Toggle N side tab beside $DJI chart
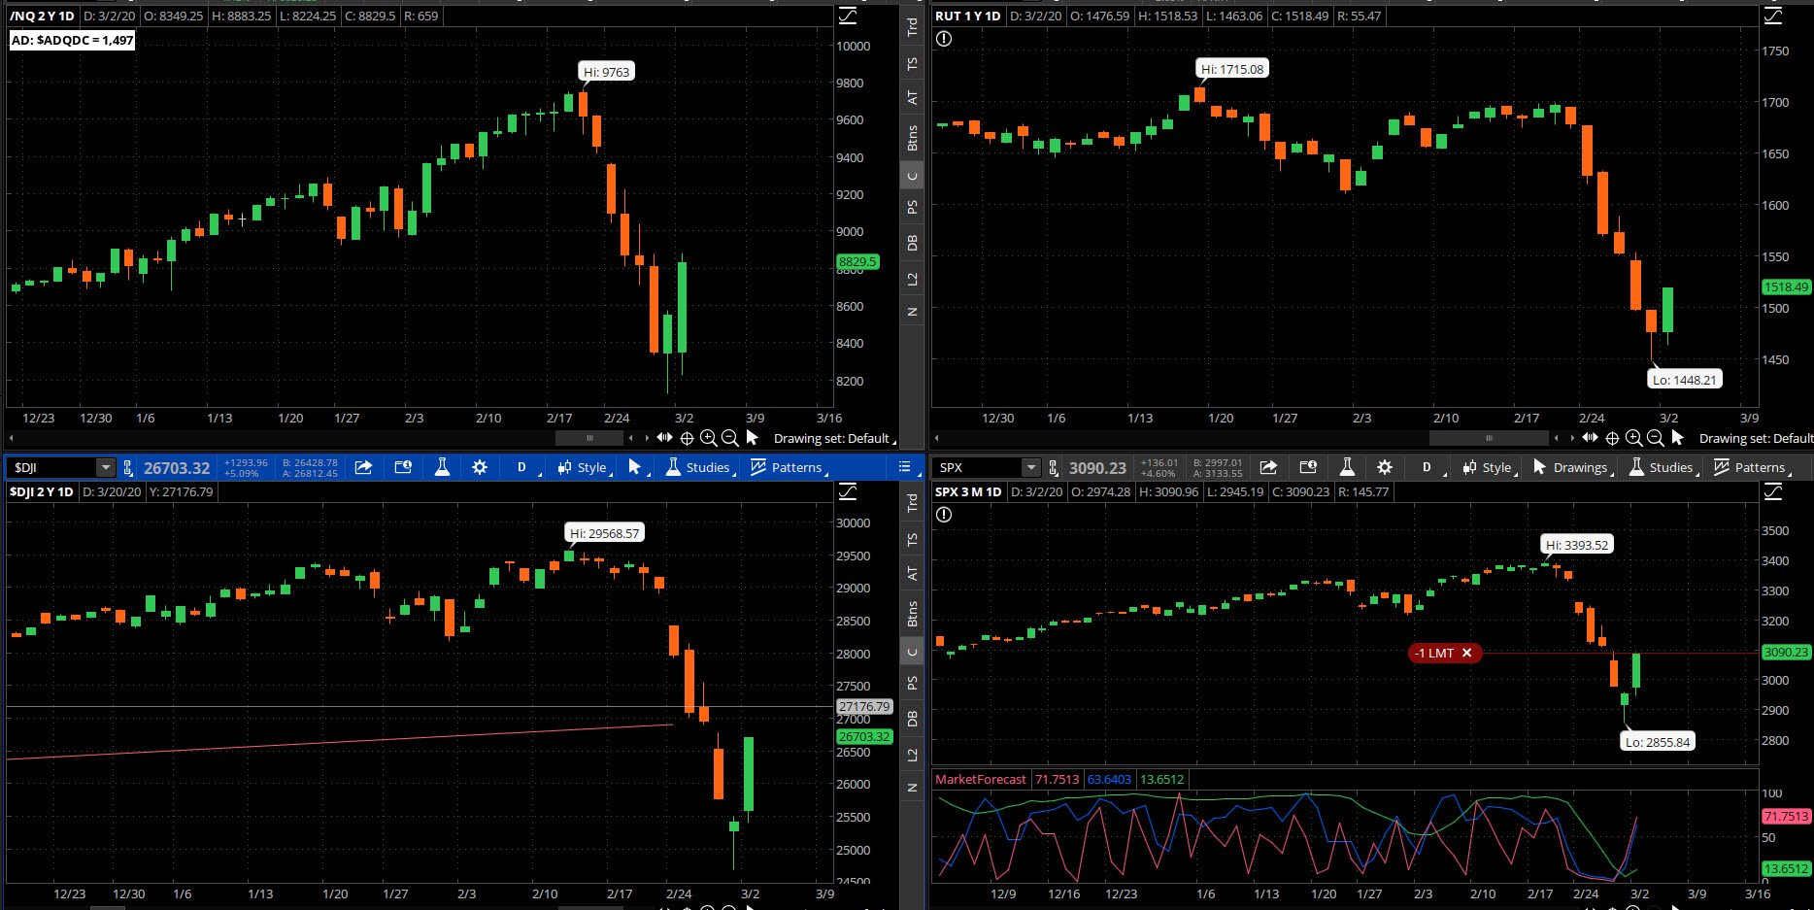This screenshot has width=1814, height=910. tap(912, 788)
